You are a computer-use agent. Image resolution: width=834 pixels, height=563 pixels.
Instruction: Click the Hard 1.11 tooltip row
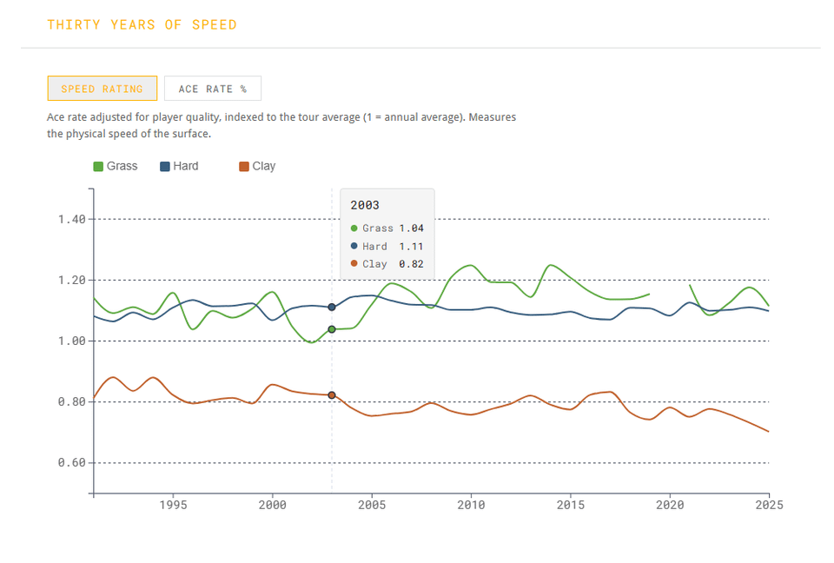[387, 247]
